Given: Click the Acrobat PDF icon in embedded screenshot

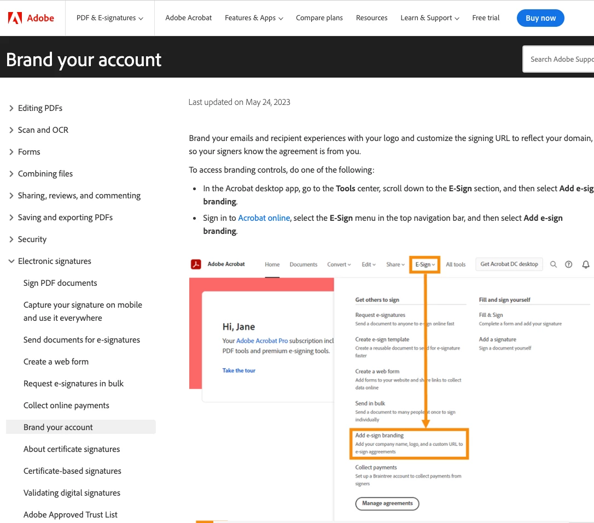Looking at the screenshot, I should [x=196, y=264].
